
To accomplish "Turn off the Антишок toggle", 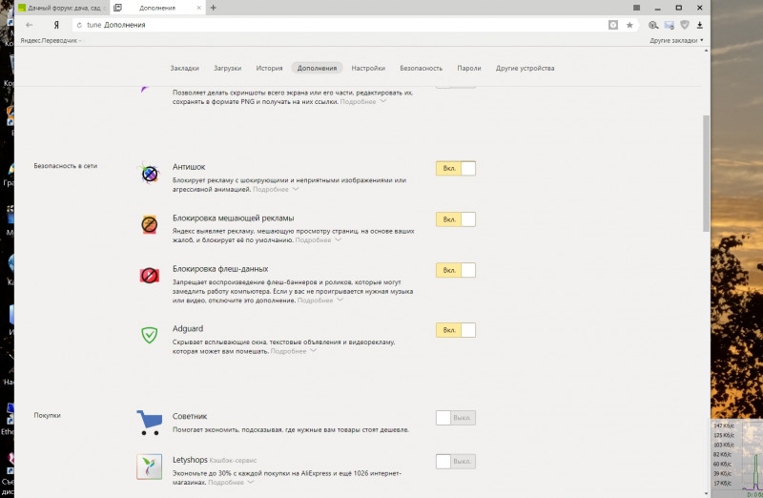I will (x=456, y=168).
